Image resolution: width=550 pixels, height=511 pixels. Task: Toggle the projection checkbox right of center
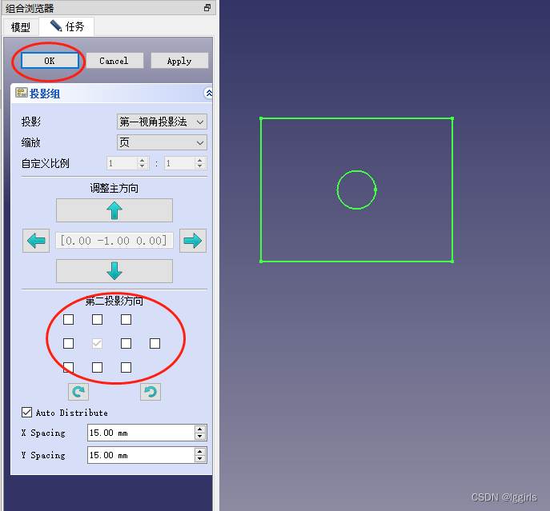pyautogui.click(x=126, y=344)
